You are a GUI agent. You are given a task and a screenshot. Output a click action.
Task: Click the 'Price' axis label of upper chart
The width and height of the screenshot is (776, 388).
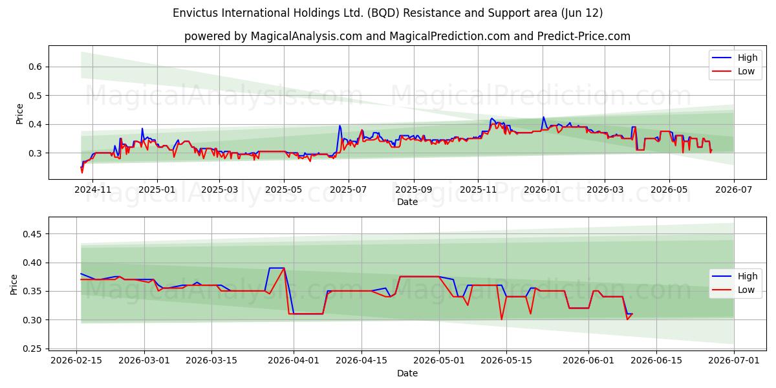click(19, 114)
